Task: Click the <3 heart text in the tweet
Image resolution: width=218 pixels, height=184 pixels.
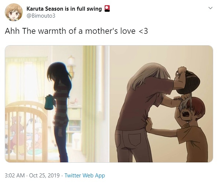Action: pyautogui.click(x=143, y=31)
